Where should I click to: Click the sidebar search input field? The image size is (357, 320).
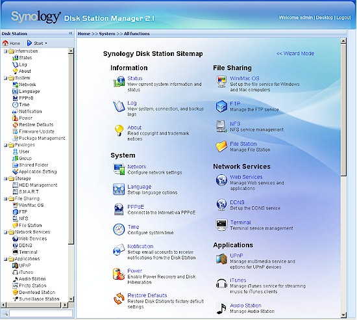point(41,313)
